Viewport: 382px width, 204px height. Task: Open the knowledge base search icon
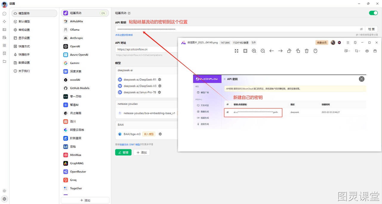(4, 54)
